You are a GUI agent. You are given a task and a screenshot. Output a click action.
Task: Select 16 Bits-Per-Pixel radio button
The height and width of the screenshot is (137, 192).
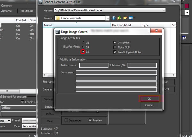[x=83, y=42]
